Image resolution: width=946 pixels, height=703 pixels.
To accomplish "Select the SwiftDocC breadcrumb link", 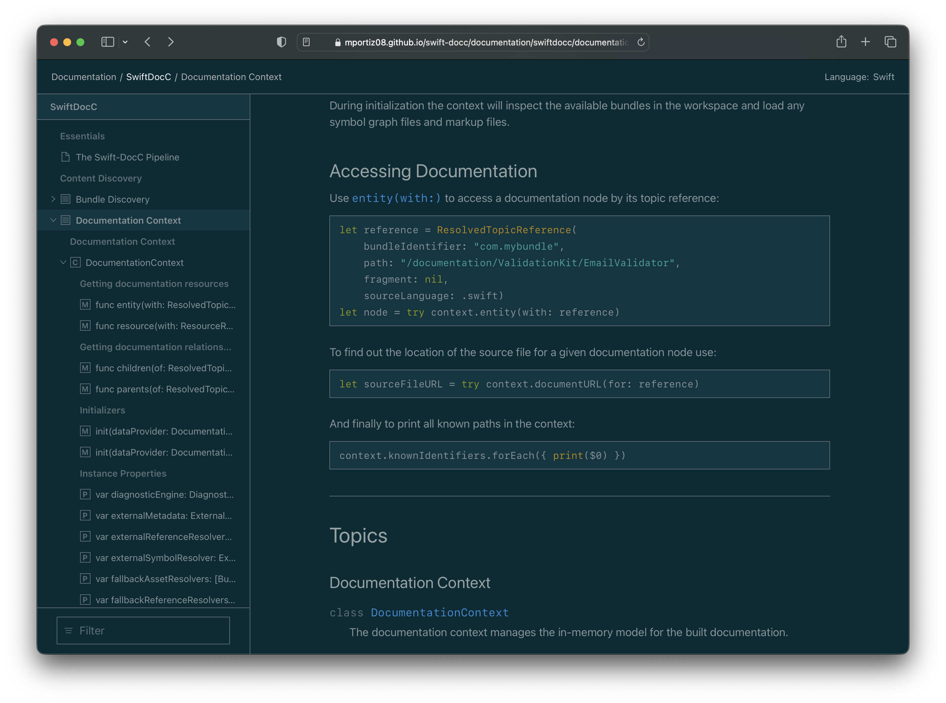I will point(149,77).
